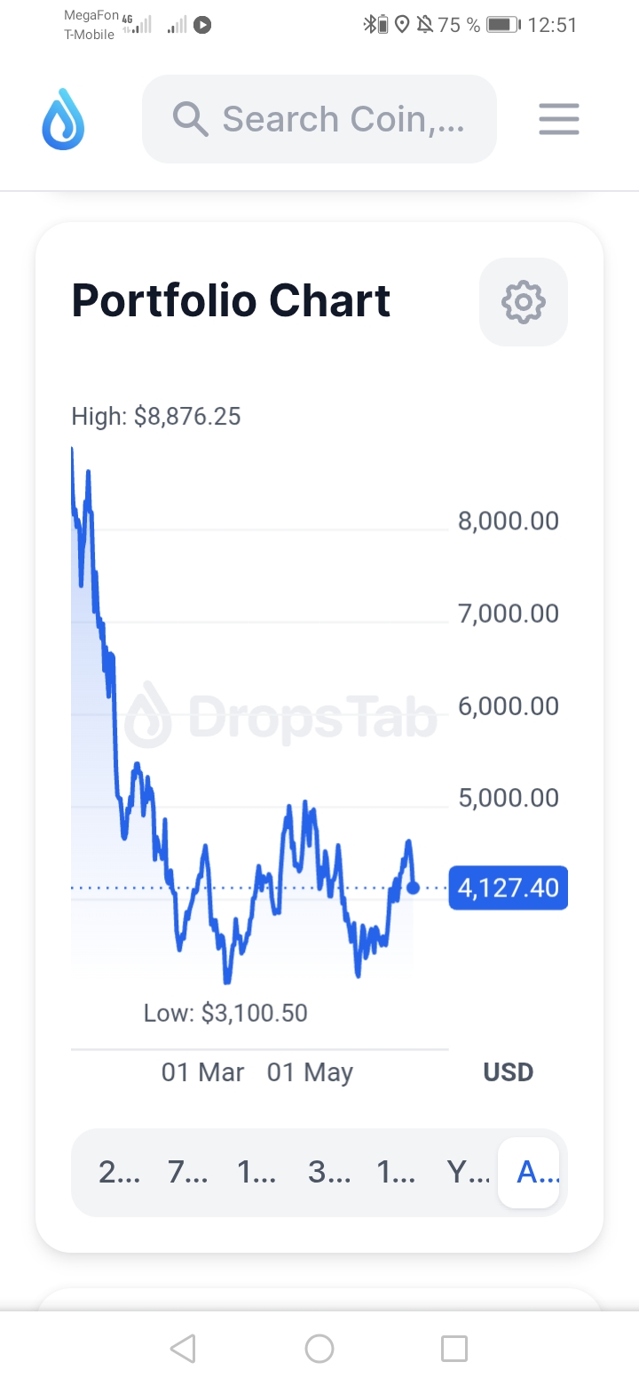Tap the media play icon in status bar
Image resolution: width=639 pixels, height=1386 pixels.
click(202, 25)
